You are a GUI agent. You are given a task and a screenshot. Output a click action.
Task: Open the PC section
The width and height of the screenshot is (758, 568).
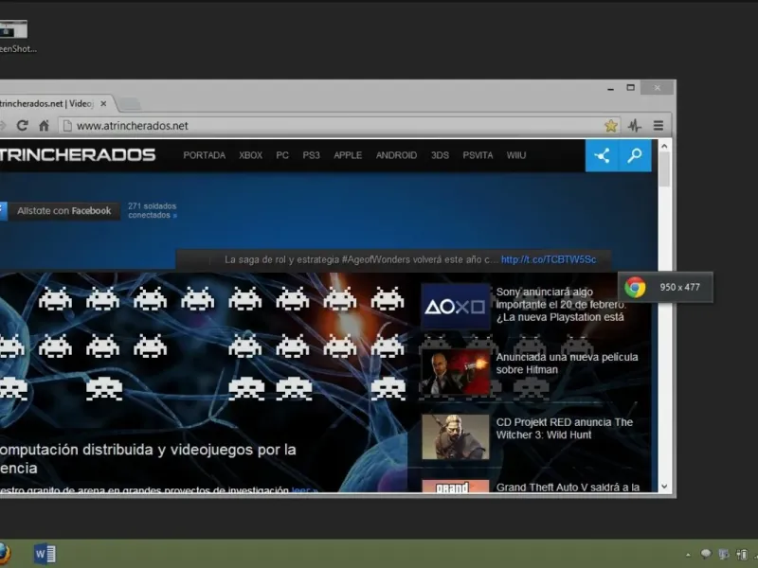coord(282,155)
